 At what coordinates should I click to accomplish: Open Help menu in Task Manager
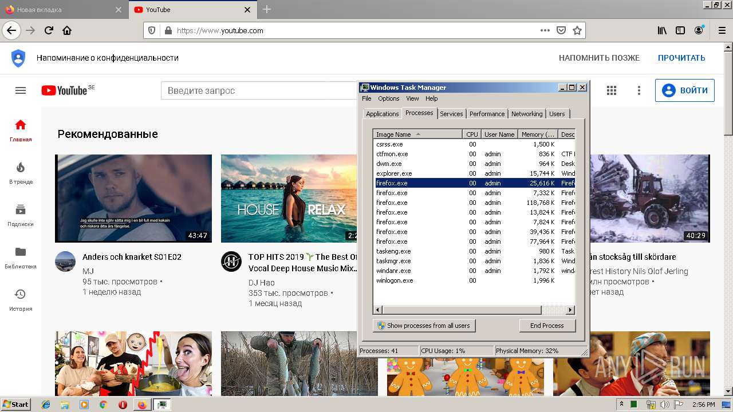point(431,98)
